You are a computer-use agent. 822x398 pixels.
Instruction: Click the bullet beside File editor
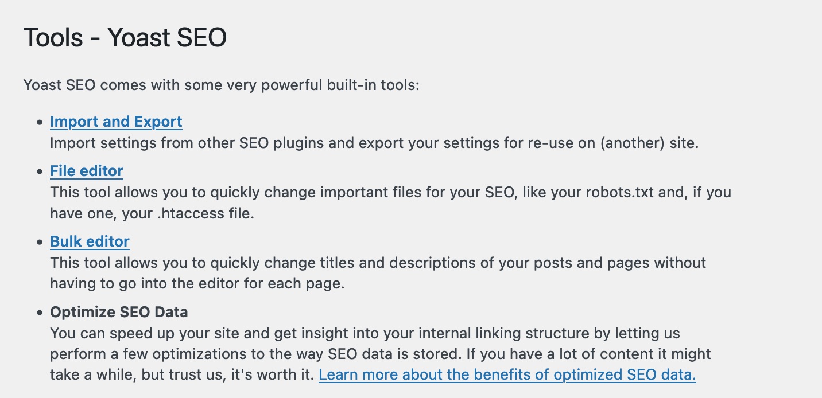tap(40, 171)
